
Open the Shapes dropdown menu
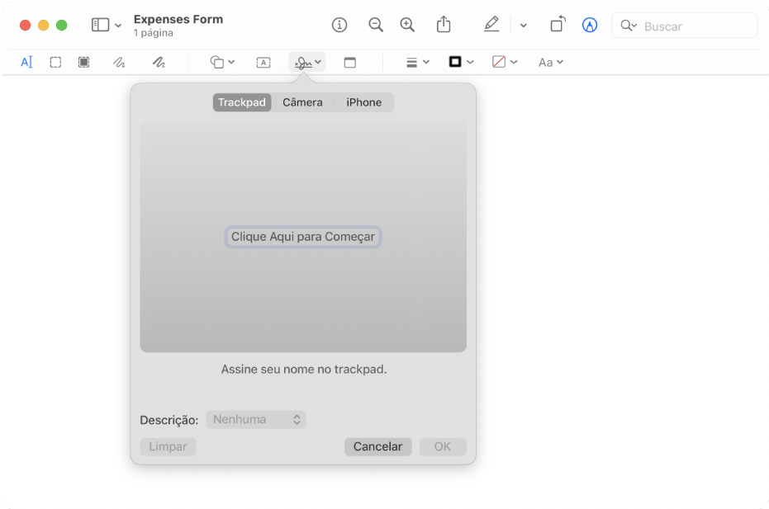coord(222,62)
